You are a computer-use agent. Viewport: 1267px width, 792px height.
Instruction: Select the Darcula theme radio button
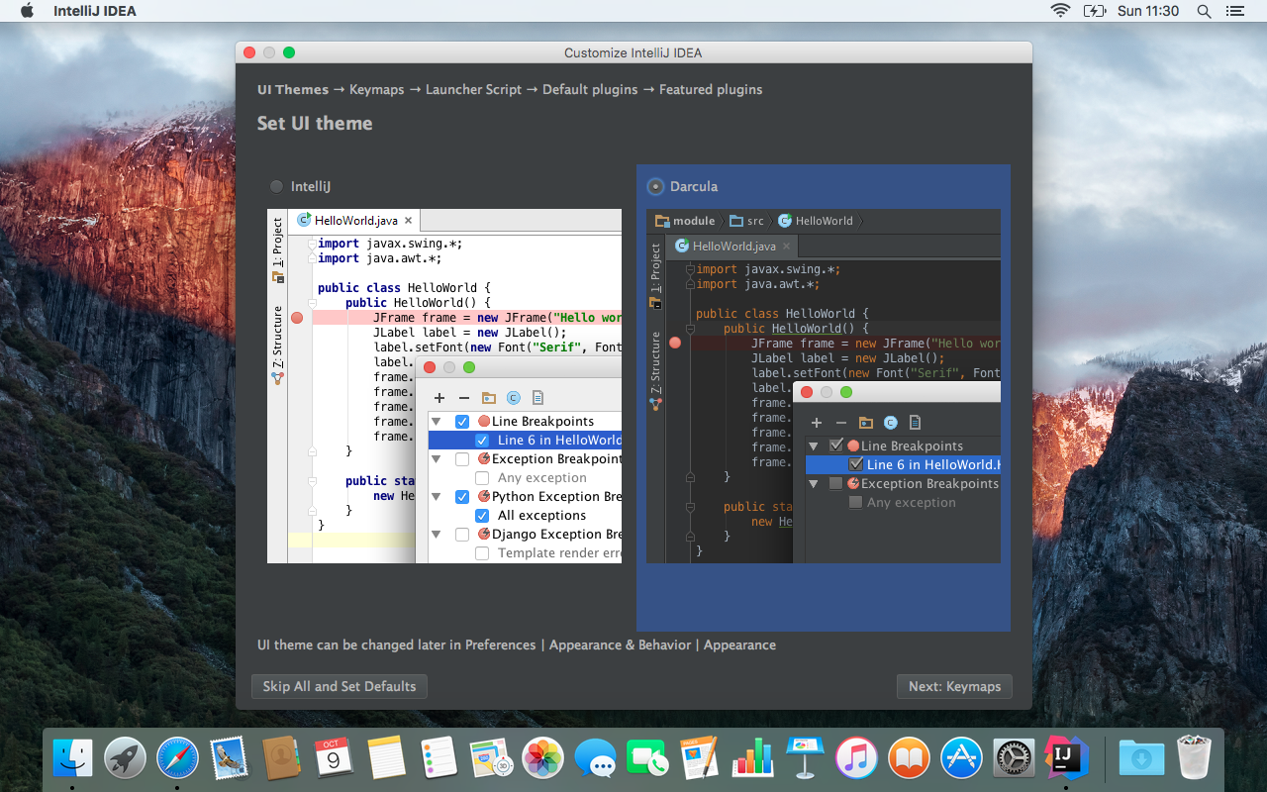654,186
